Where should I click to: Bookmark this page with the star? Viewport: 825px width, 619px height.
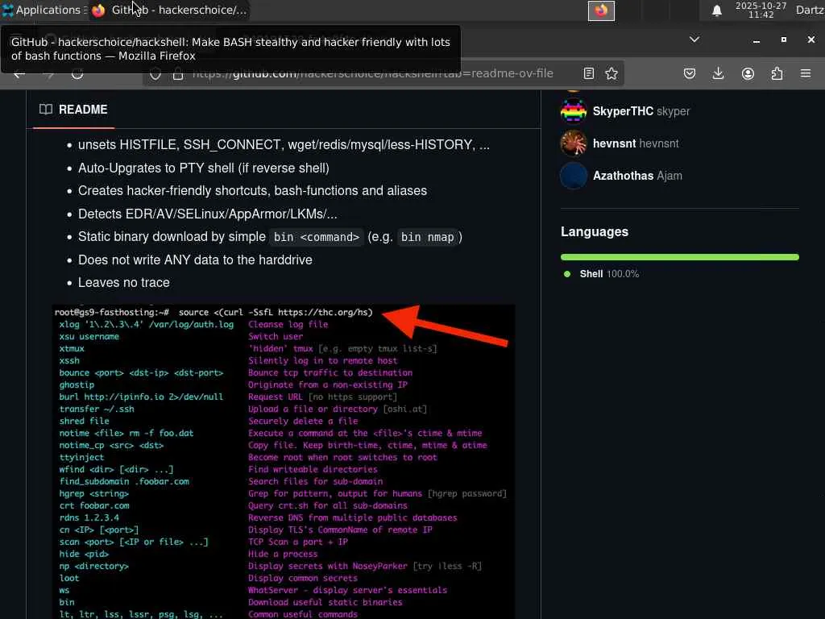pyautogui.click(x=611, y=73)
